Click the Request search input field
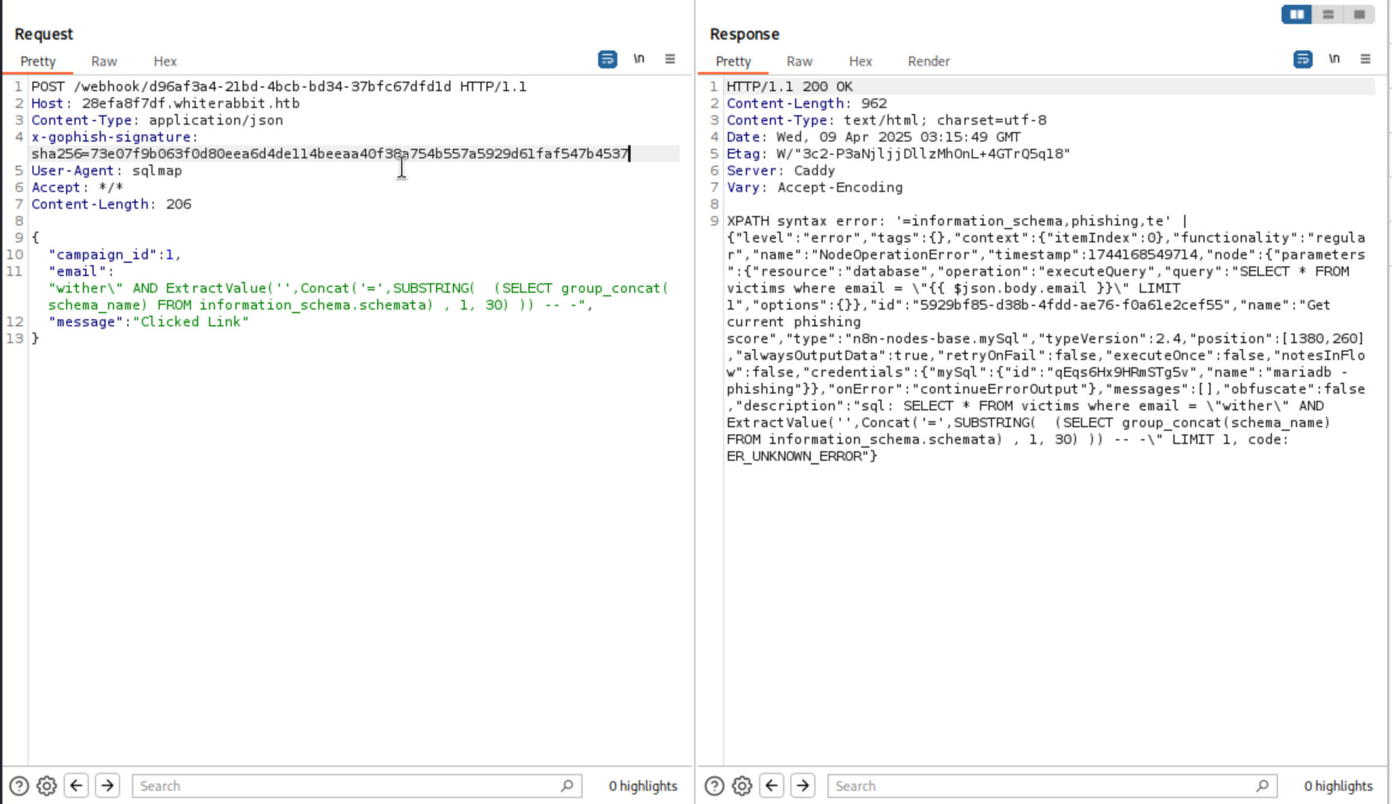The width and height of the screenshot is (1392, 804). click(x=348, y=786)
